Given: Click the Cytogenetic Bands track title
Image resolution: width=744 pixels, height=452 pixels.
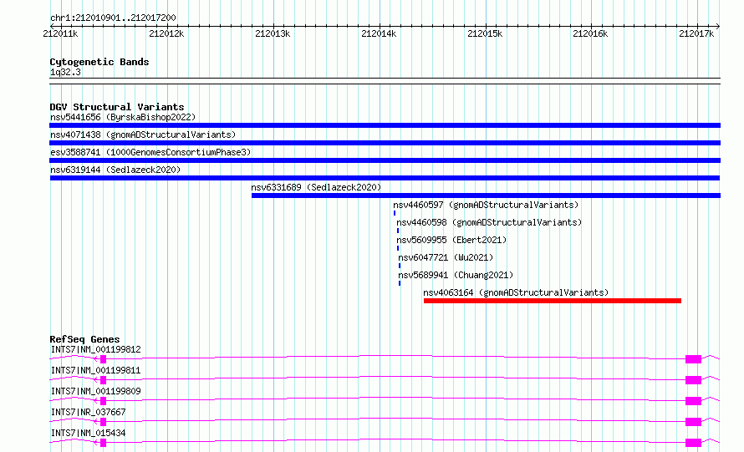Looking at the screenshot, I should (x=99, y=62).
